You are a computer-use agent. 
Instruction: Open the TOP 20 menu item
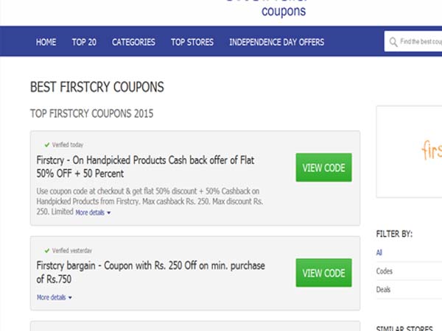84,42
